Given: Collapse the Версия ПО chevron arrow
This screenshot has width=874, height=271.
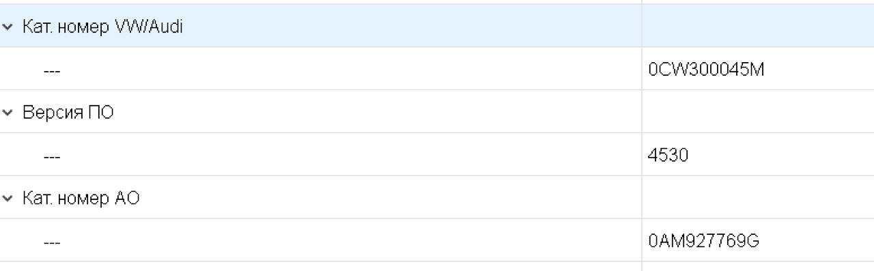Looking at the screenshot, I should [8, 113].
